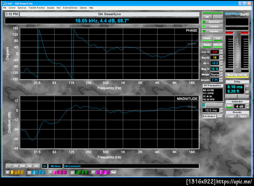Click the cursor readout 16.05 kHz display
The width and height of the screenshot is (254, 186).
click(x=102, y=21)
